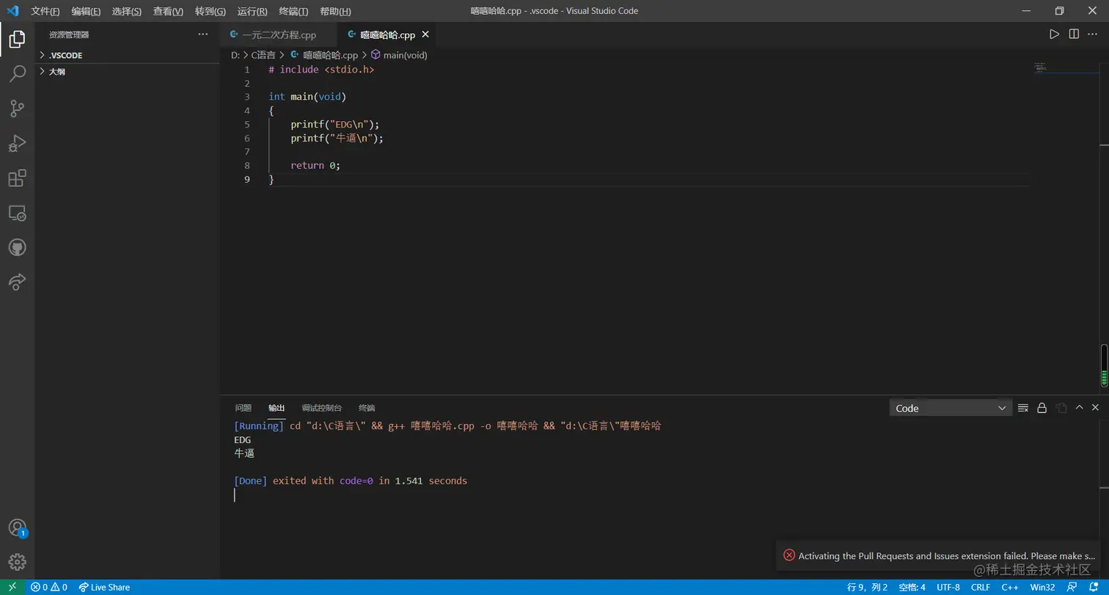The height and width of the screenshot is (595, 1109).
Task: Clear the output panel
Action: [x=1022, y=408]
